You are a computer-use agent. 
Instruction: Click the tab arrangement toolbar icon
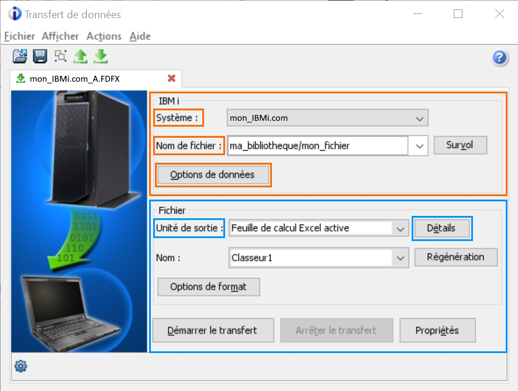coord(60,55)
